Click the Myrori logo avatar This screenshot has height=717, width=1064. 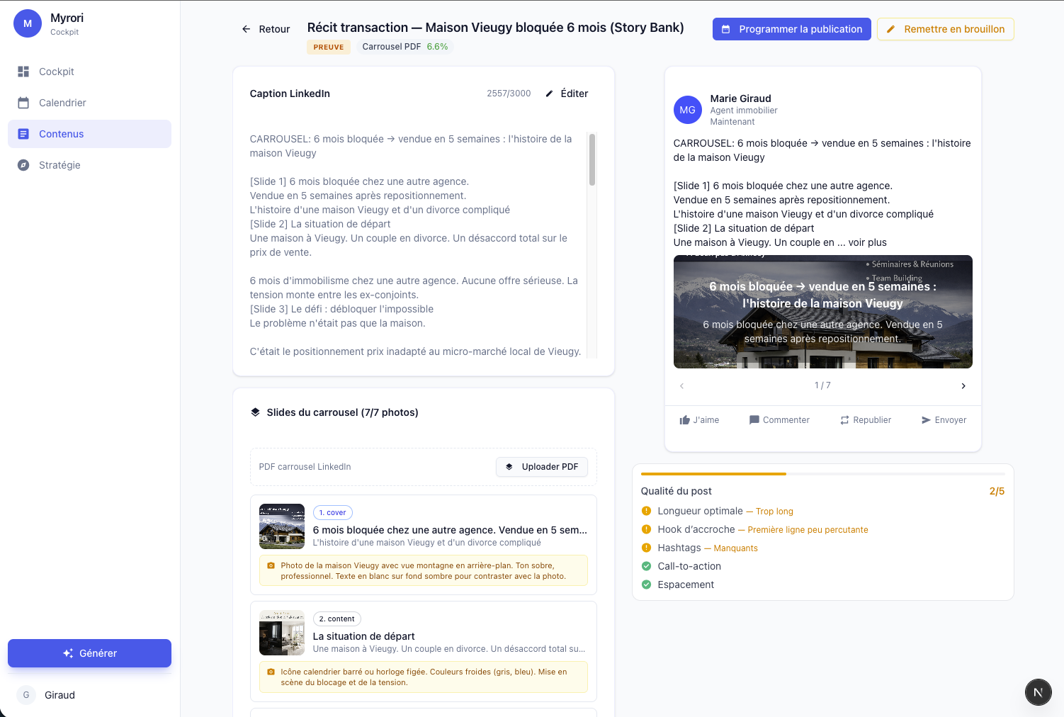point(28,23)
